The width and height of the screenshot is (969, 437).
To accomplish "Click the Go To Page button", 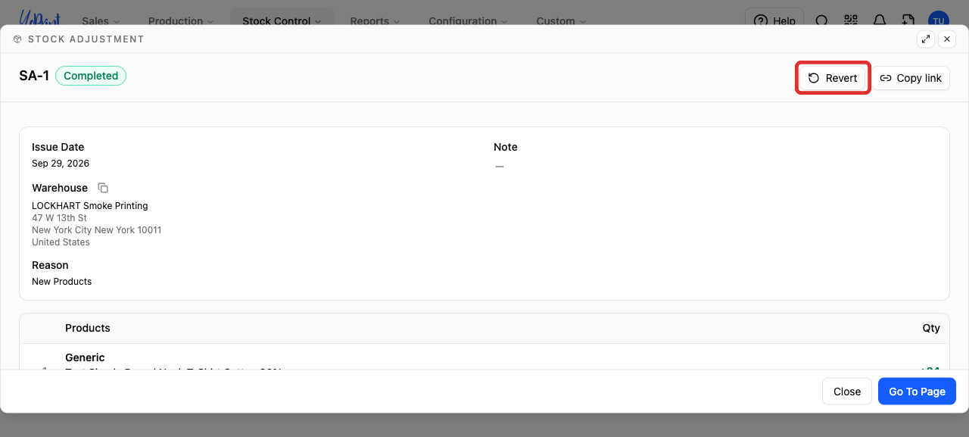I will coord(917,392).
